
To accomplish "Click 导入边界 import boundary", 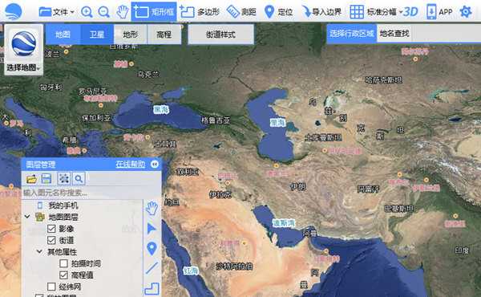I will (x=321, y=12).
